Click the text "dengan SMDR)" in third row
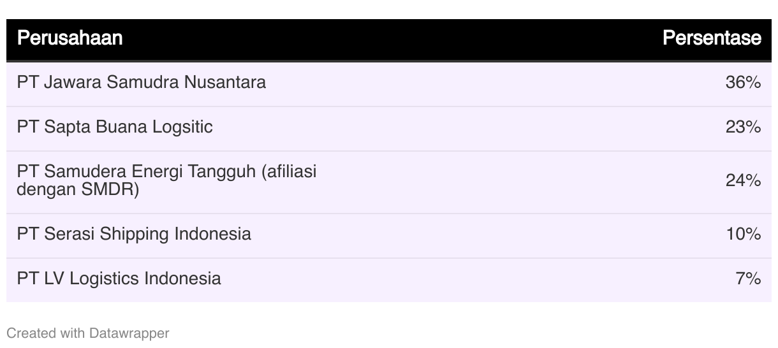The image size is (778, 348). [x=78, y=190]
